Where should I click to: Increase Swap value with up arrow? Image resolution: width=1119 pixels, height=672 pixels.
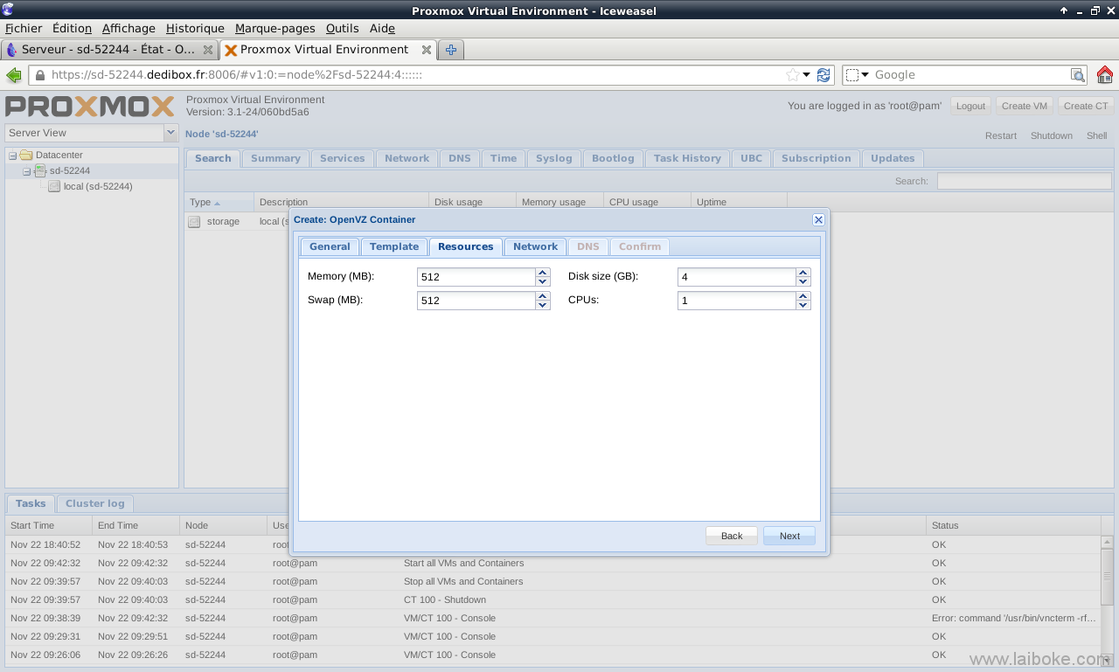tap(543, 296)
